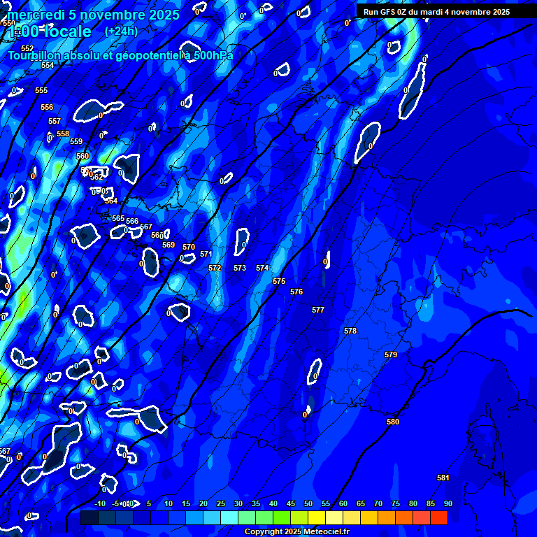This screenshot has height=537, width=537.
Task: Click the Run GFS 0Z header label
Action: pos(436,12)
